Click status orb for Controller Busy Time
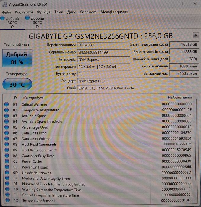This screenshot has height=207, width=201. pos(7,156)
